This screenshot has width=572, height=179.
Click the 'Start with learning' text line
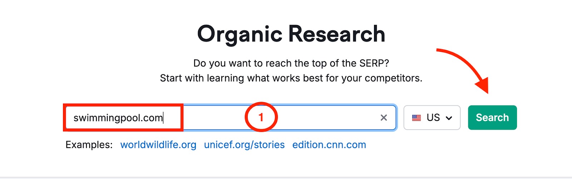click(291, 78)
